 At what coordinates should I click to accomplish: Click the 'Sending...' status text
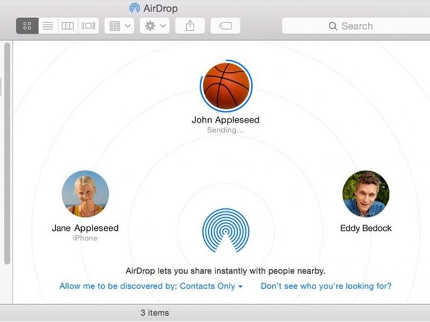point(226,130)
